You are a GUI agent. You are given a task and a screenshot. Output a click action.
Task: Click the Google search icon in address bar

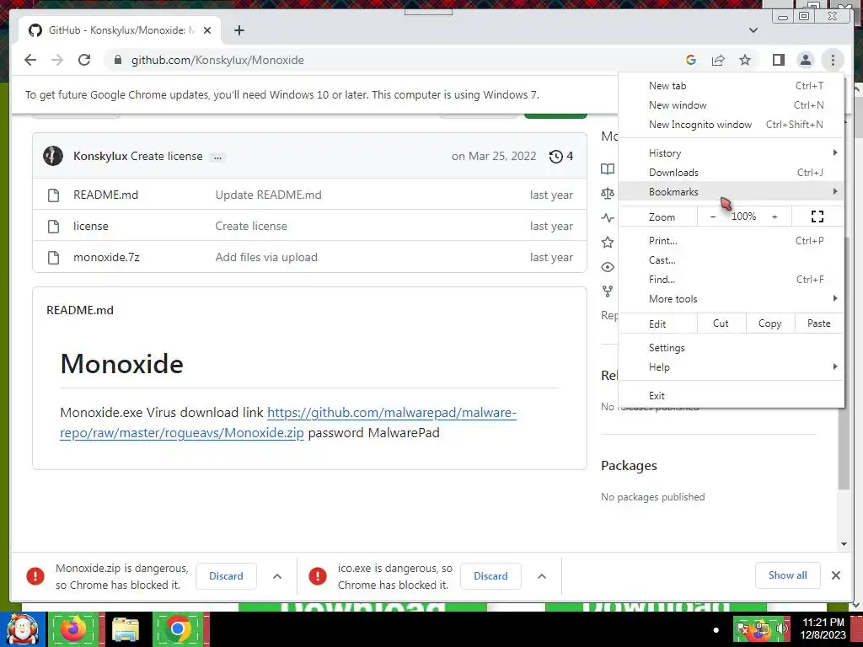click(x=691, y=60)
